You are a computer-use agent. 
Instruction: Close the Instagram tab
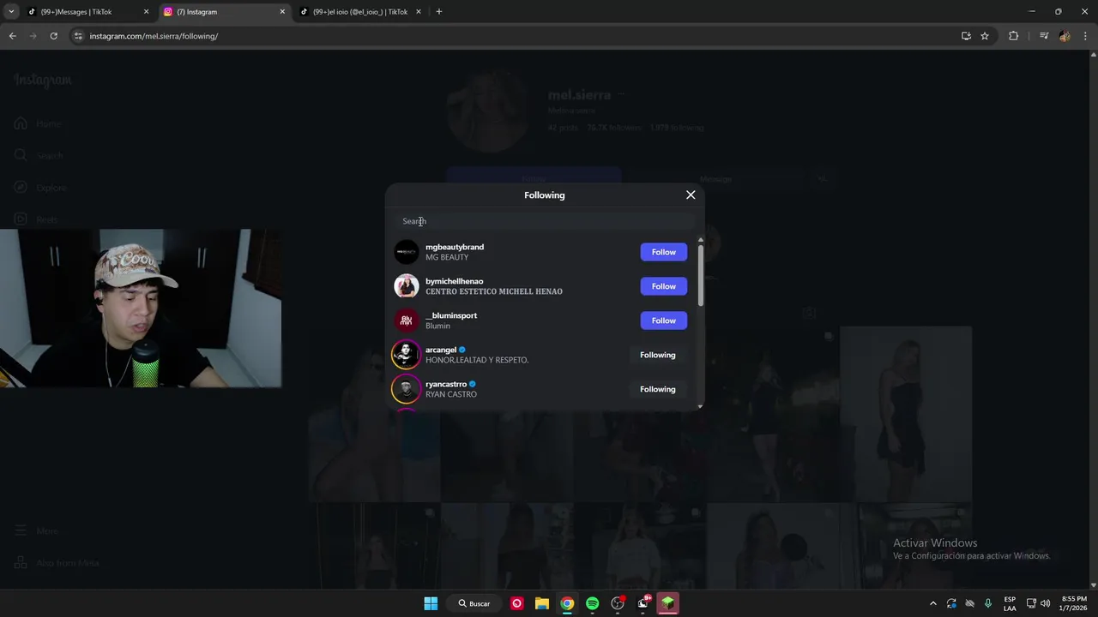pos(282,12)
